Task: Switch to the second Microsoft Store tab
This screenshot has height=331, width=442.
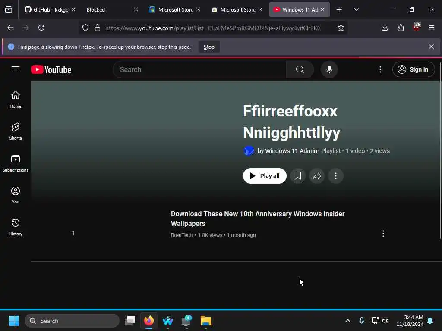Action: tap(236, 9)
